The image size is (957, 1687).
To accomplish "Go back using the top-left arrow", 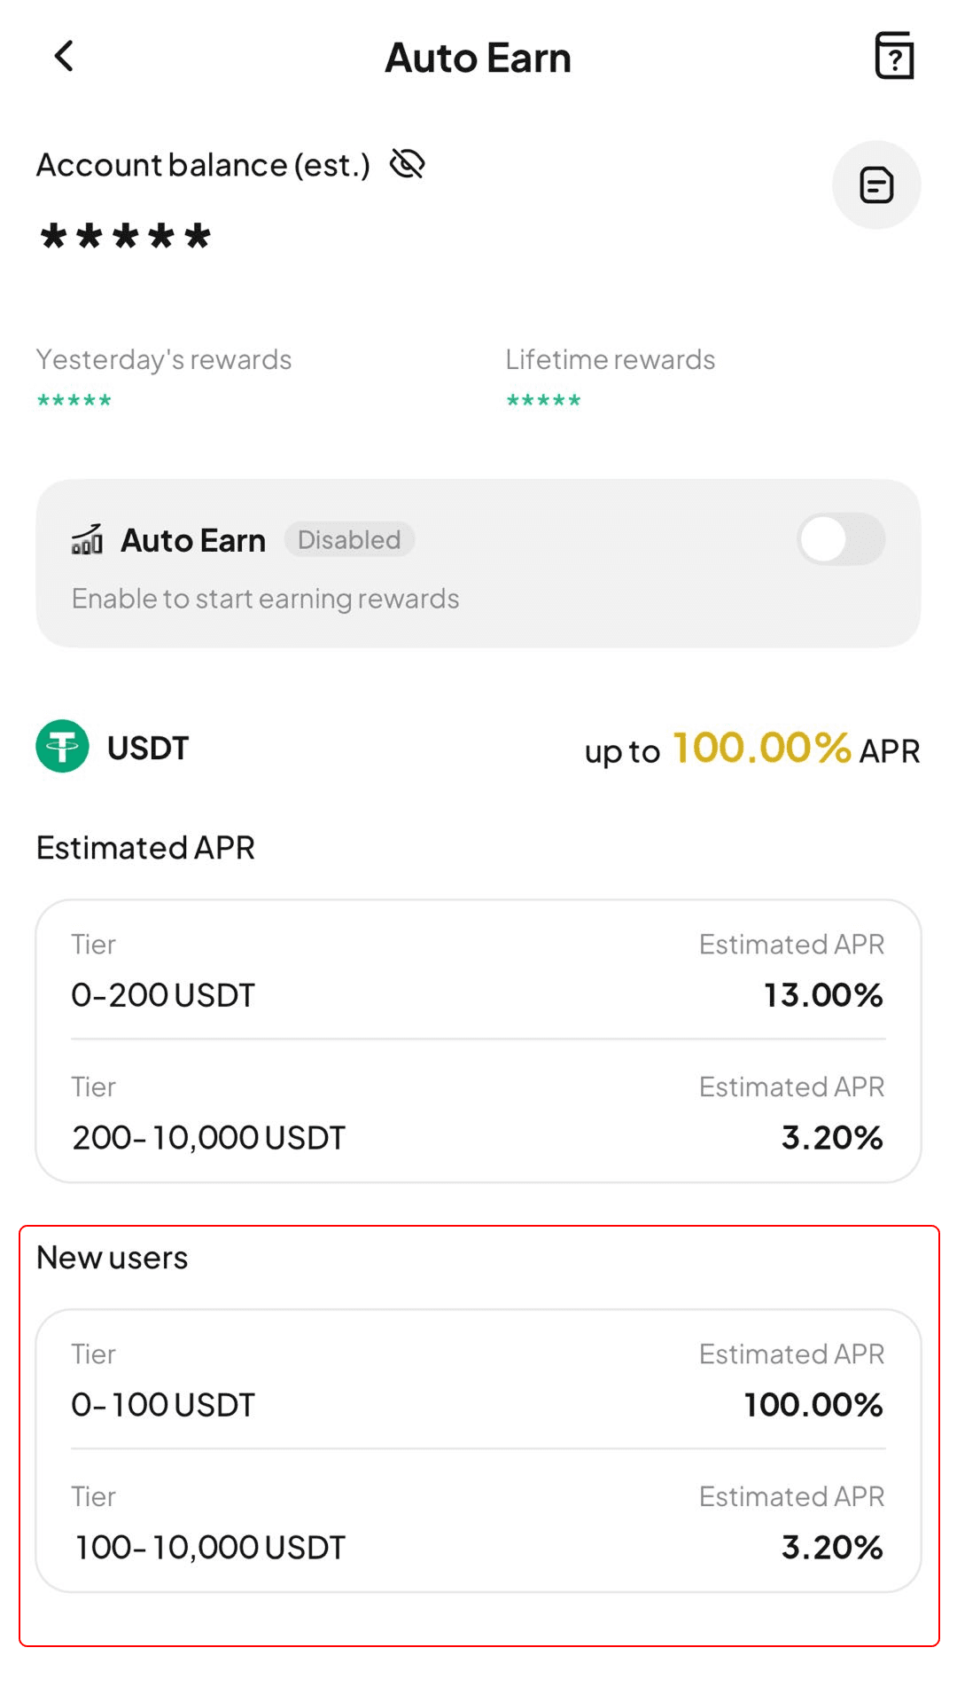I will point(64,57).
